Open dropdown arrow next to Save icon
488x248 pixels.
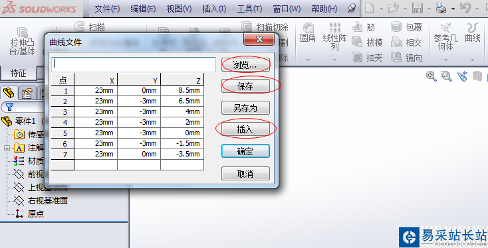pos(429,9)
